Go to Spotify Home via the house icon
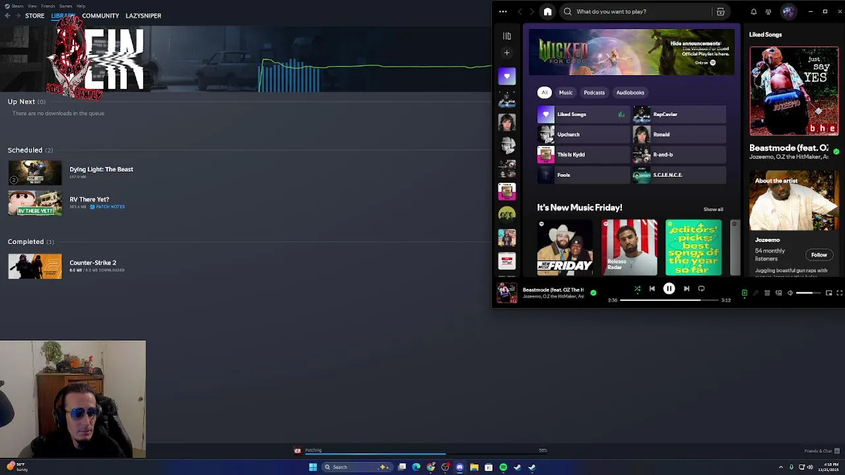This screenshot has height=475, width=845. click(547, 11)
